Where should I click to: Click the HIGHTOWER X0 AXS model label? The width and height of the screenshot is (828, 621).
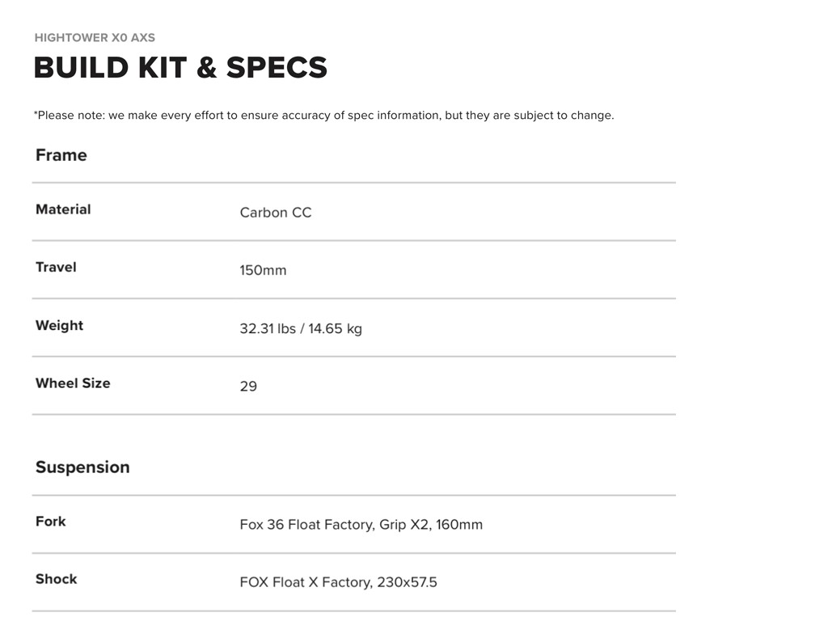(95, 37)
